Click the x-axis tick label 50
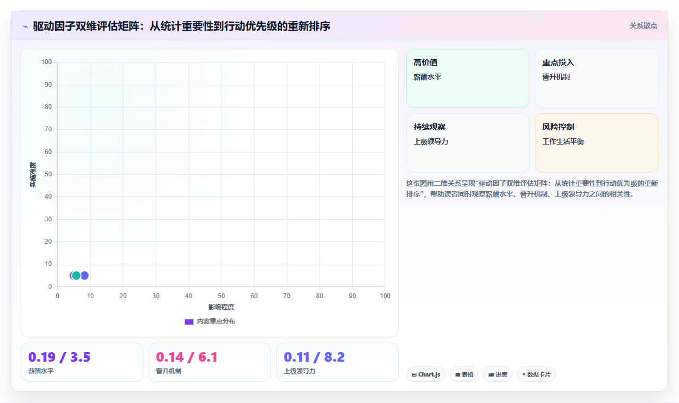This screenshot has height=403, width=679. (x=221, y=296)
